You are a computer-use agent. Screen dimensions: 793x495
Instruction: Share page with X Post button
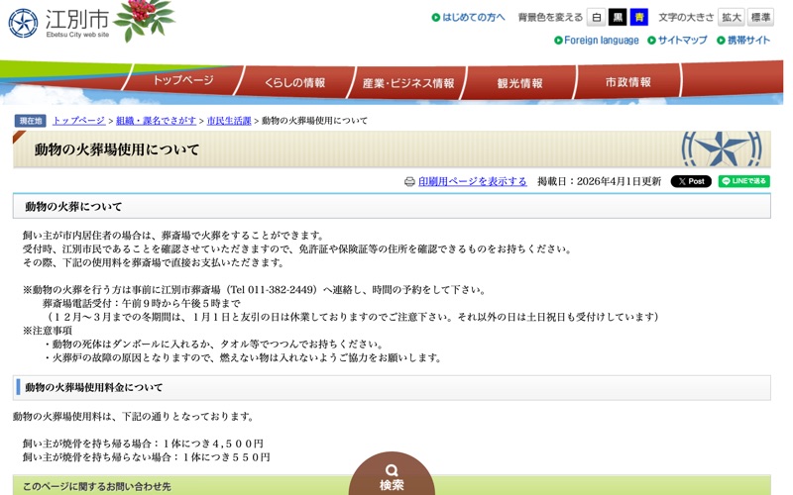point(691,181)
